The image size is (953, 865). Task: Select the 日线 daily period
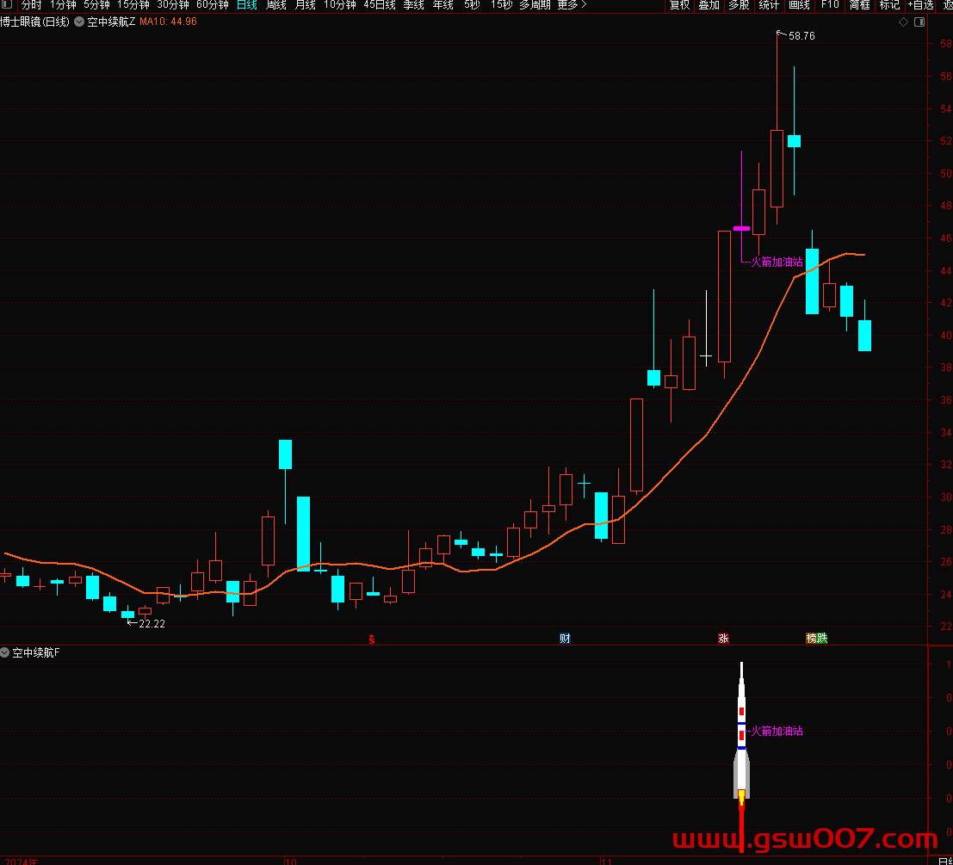point(247,5)
